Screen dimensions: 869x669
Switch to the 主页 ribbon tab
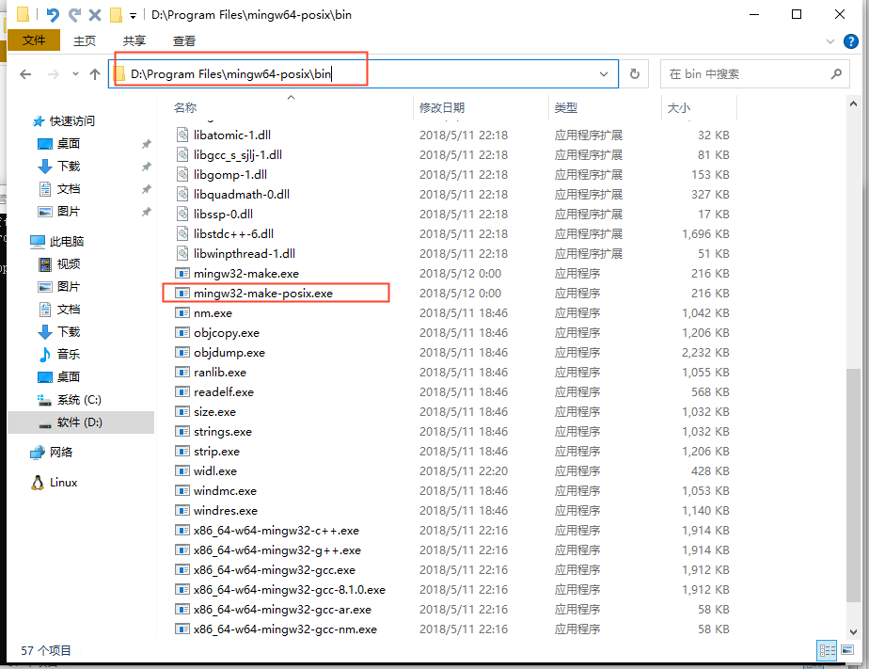85,41
